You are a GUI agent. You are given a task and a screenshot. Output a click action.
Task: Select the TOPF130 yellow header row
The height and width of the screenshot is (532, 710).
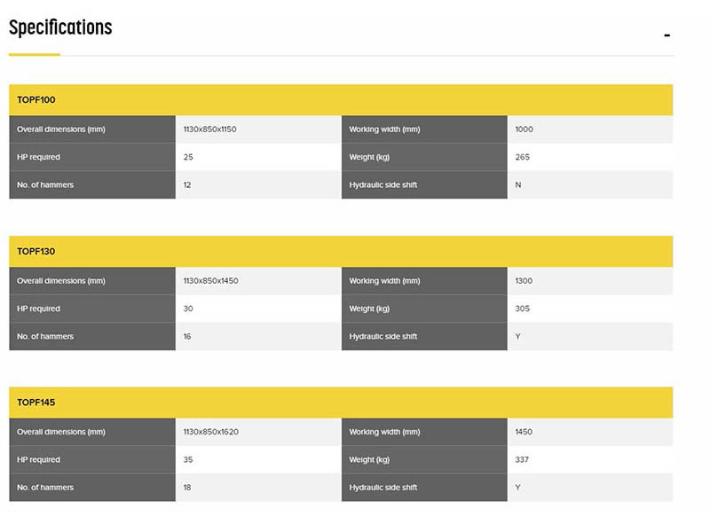tap(341, 252)
